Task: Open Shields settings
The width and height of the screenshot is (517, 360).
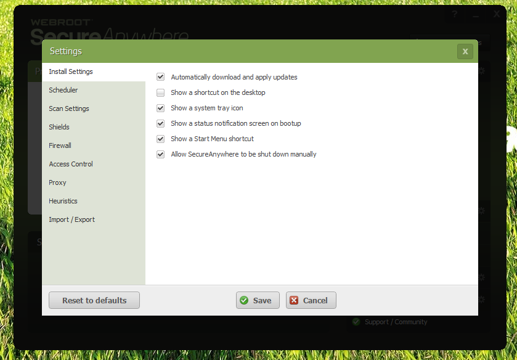Action: 94,127
